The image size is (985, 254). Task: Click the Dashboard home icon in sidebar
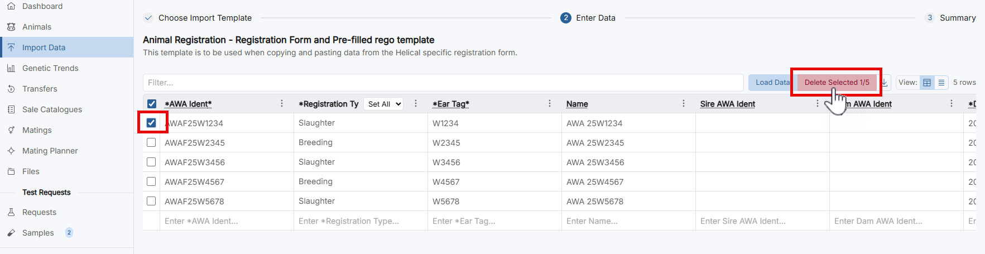click(11, 6)
